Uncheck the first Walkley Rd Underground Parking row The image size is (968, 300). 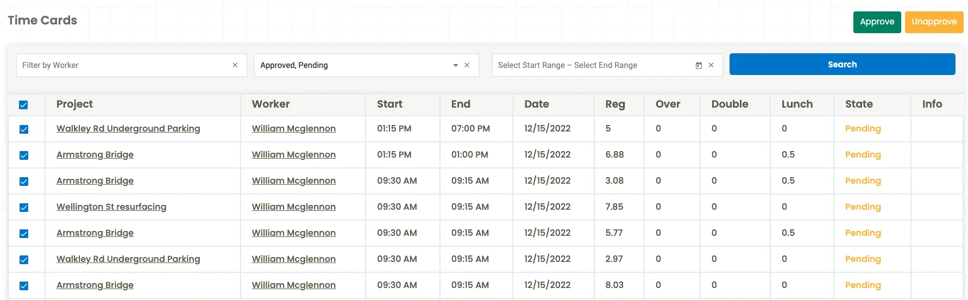(24, 129)
